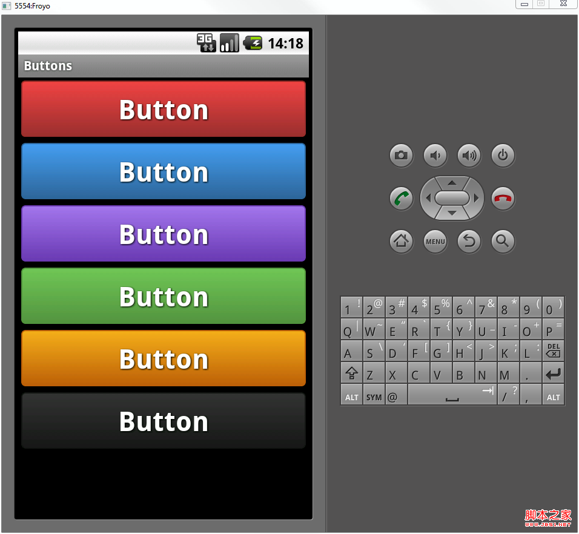Click the D-pad down arrow
Viewport: 579px width, 534px height.
click(452, 214)
